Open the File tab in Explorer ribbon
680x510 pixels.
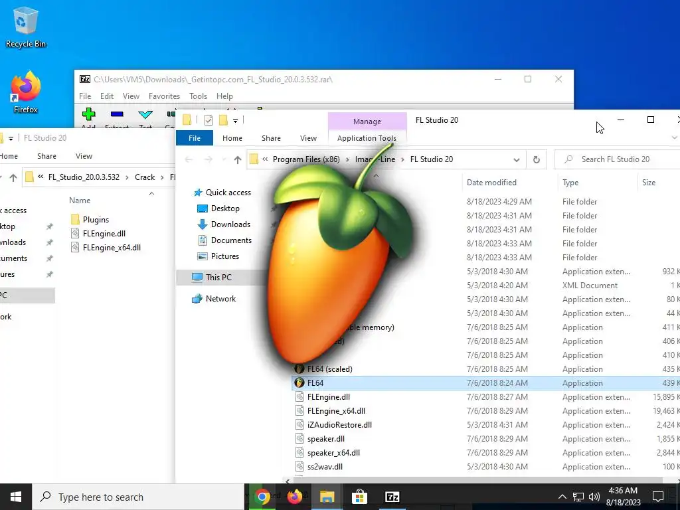(195, 138)
